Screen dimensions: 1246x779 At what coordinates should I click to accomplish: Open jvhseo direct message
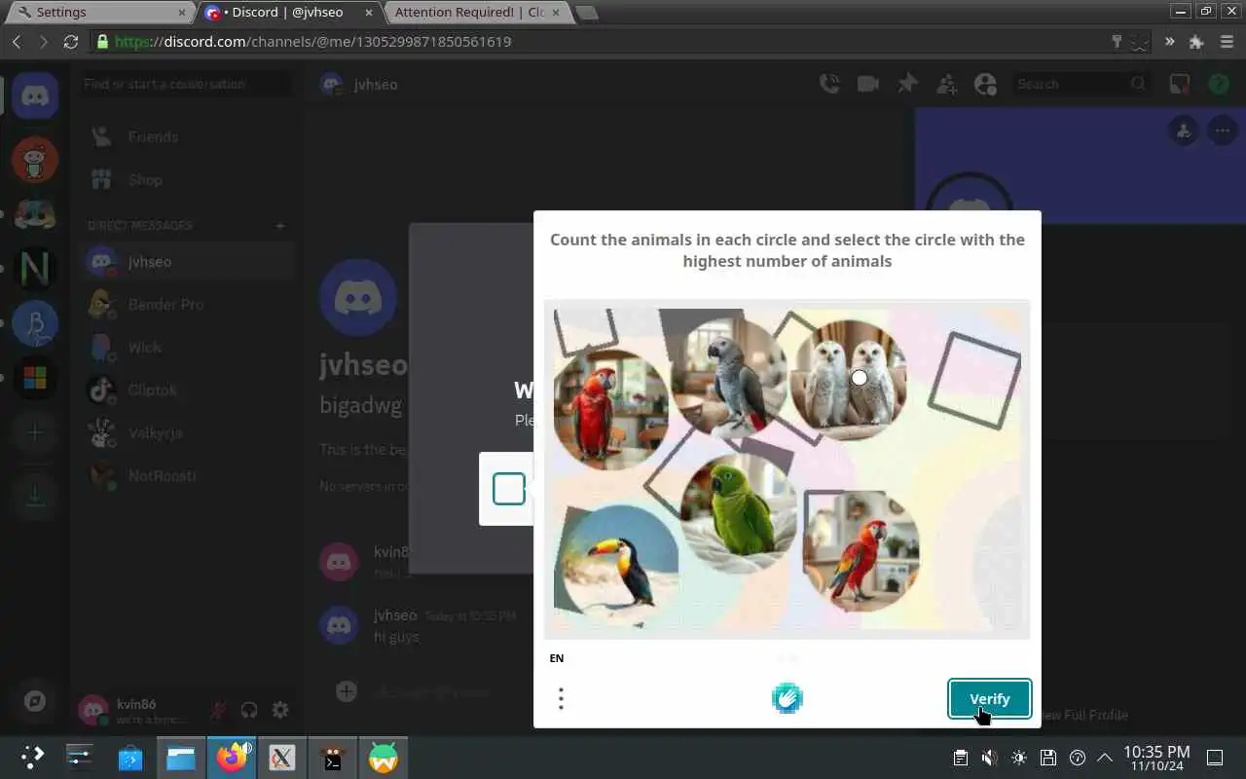[x=186, y=262]
